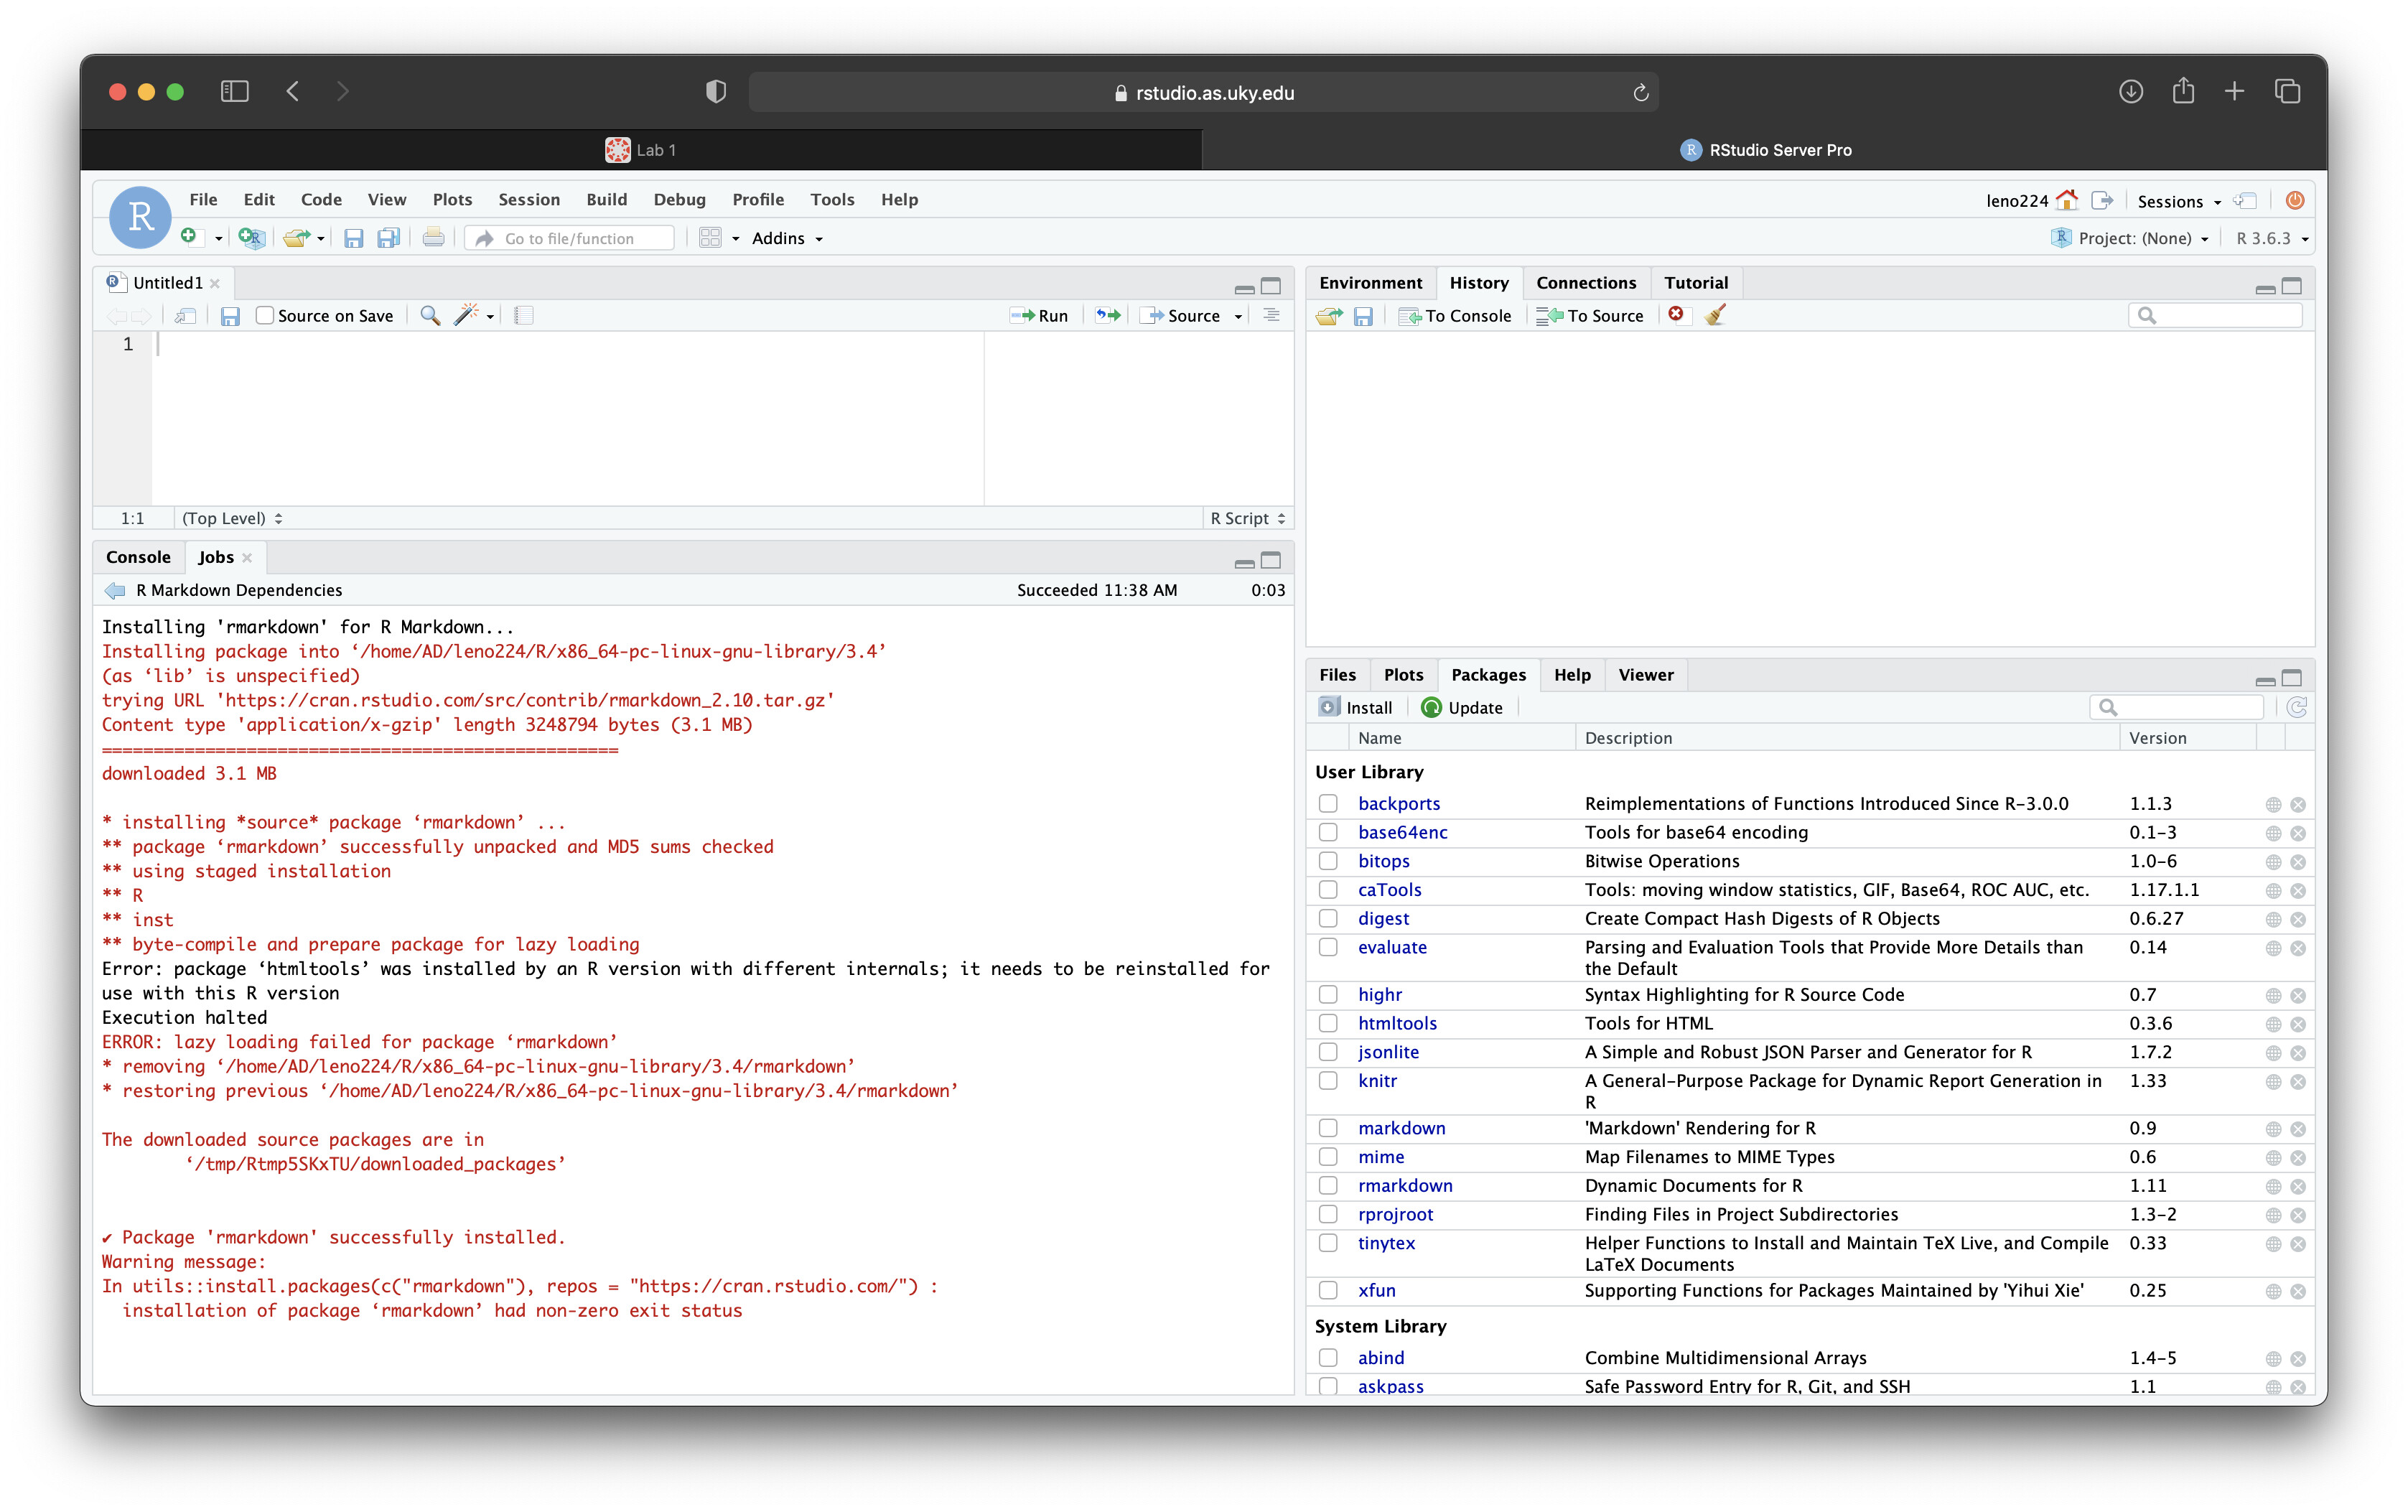
Task: Click Save history to file icon
Action: coord(1363,316)
